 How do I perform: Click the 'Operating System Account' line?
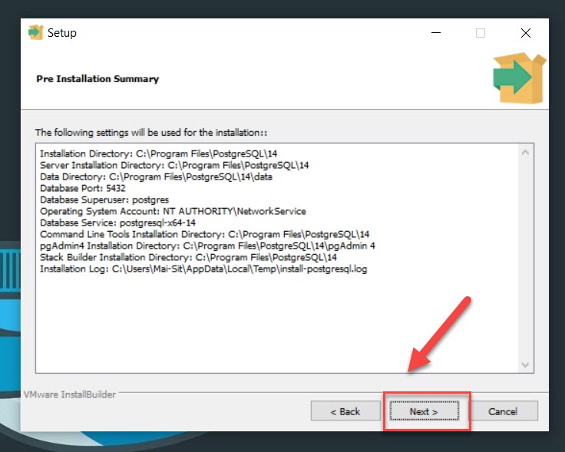pyautogui.click(x=173, y=211)
